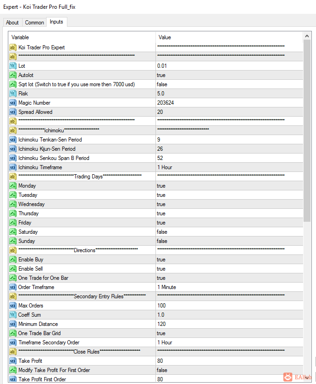Click the integer icon beside Order Timeframe
316x384 pixels.
pyautogui.click(x=13, y=287)
